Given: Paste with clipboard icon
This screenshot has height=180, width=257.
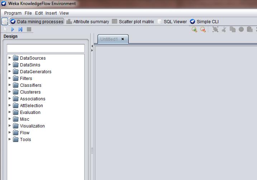Looking at the screenshot, I should coord(250,29).
